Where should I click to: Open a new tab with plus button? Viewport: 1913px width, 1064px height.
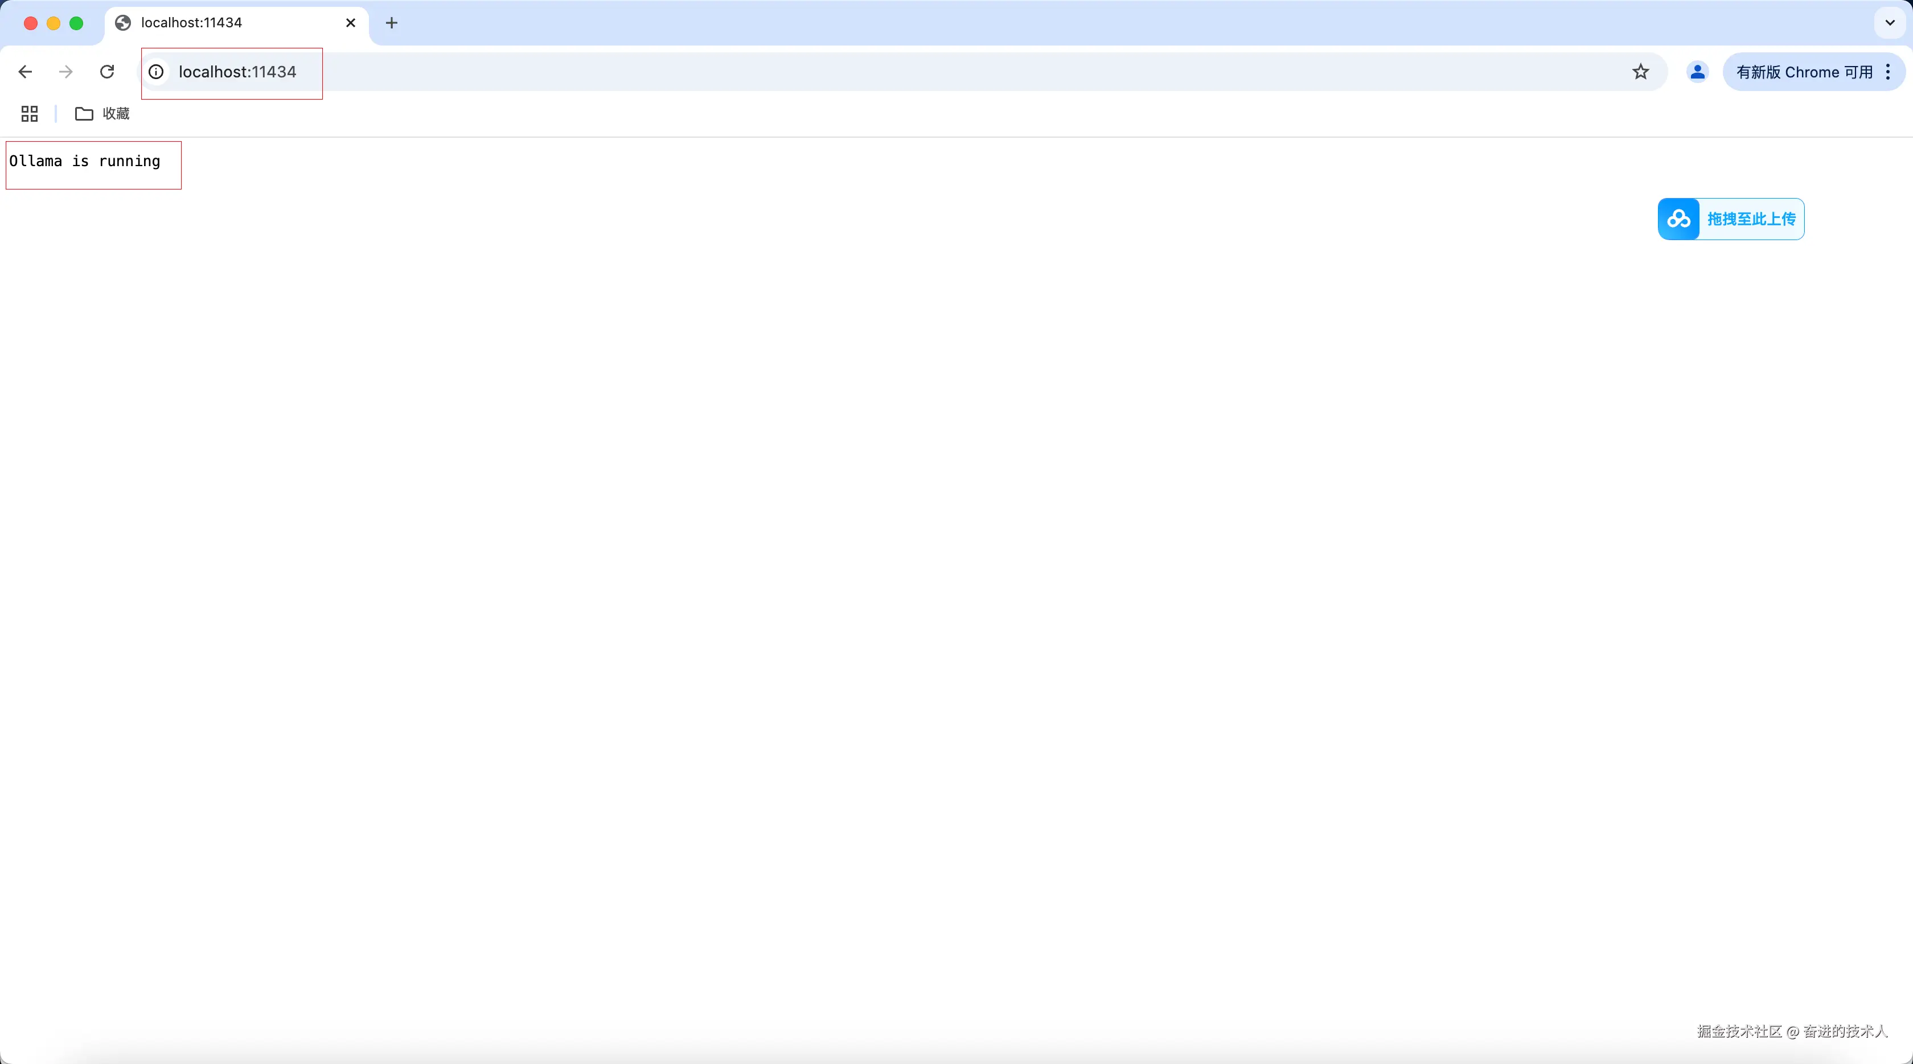pos(392,23)
